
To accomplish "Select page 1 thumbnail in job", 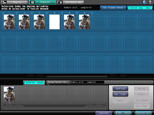I will 9,22.
